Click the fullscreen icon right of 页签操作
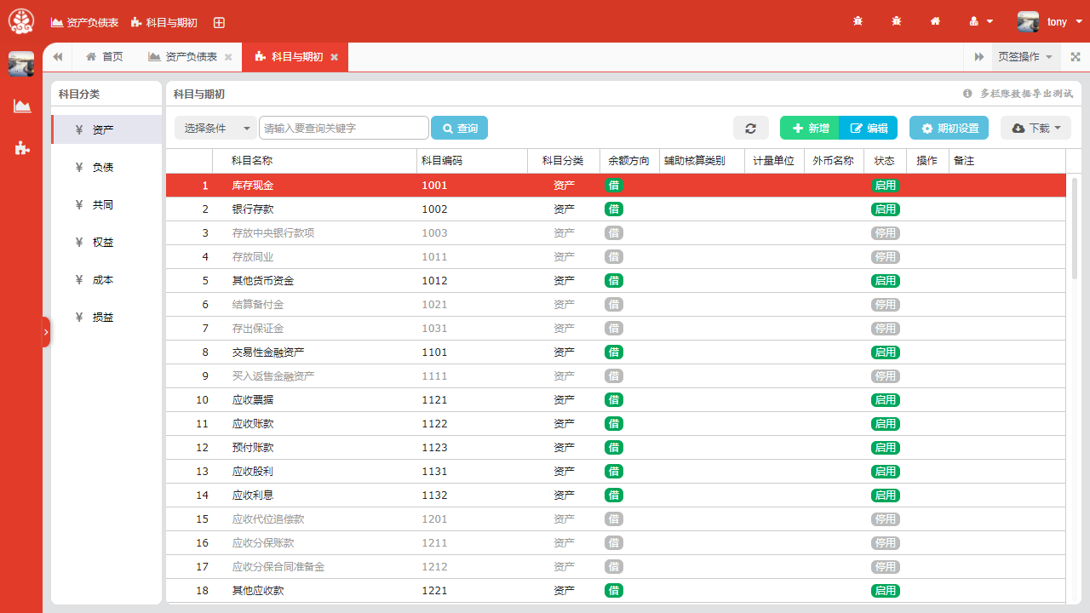1090x613 pixels. (1075, 56)
